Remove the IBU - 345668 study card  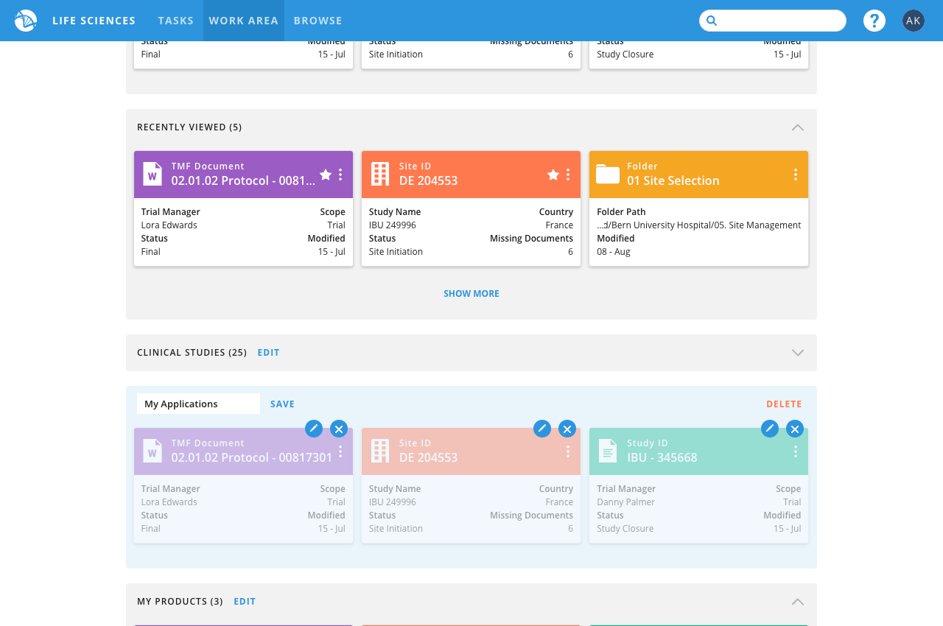pos(795,429)
